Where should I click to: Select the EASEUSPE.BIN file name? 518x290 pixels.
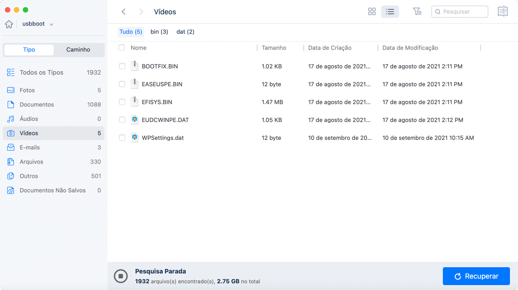162,84
